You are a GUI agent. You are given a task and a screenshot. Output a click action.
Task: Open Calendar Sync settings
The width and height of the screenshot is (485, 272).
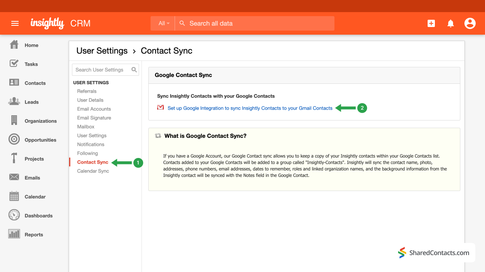point(93,171)
